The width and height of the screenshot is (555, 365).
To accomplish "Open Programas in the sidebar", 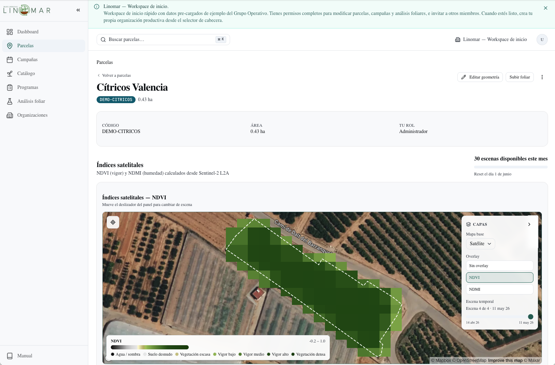I will point(43,88).
